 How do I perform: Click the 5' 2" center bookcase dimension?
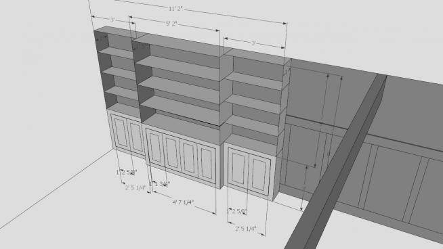tap(172, 24)
